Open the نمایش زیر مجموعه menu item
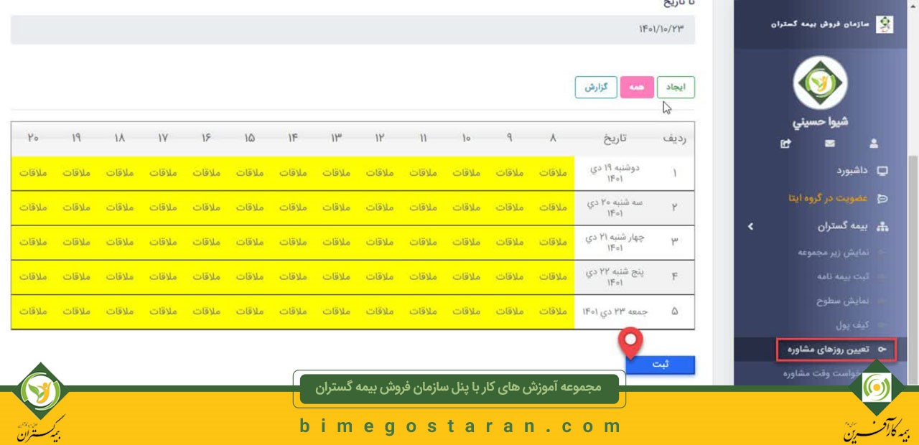This screenshot has height=445, width=919. click(834, 252)
